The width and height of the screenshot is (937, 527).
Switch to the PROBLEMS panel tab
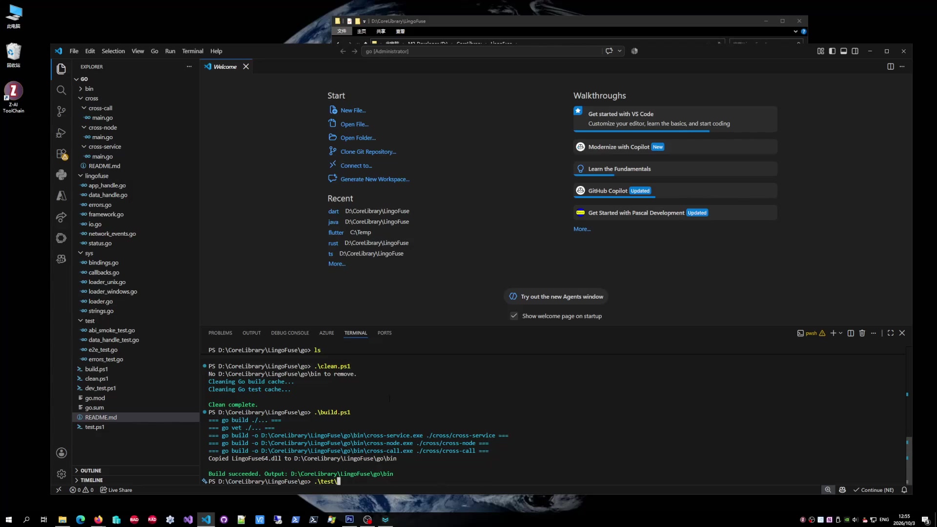pyautogui.click(x=220, y=333)
